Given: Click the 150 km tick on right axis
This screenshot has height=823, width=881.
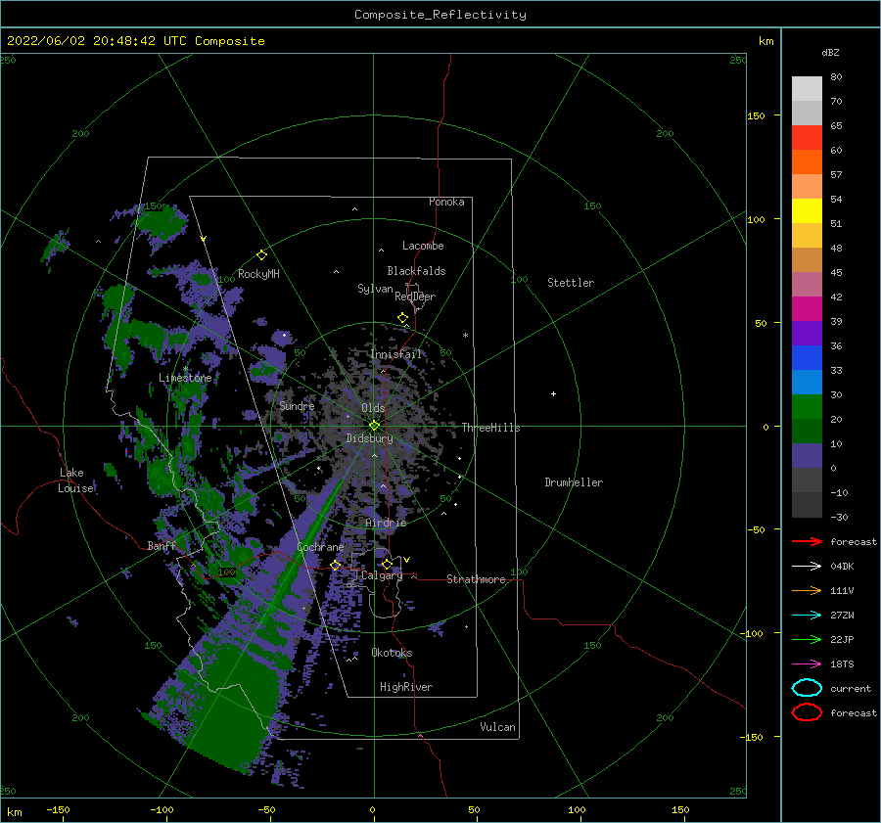Looking at the screenshot, I should click(x=756, y=115).
